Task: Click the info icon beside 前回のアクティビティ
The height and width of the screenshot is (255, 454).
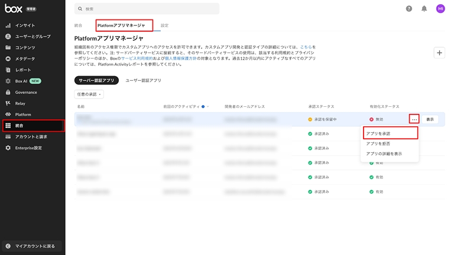Action: (x=203, y=107)
